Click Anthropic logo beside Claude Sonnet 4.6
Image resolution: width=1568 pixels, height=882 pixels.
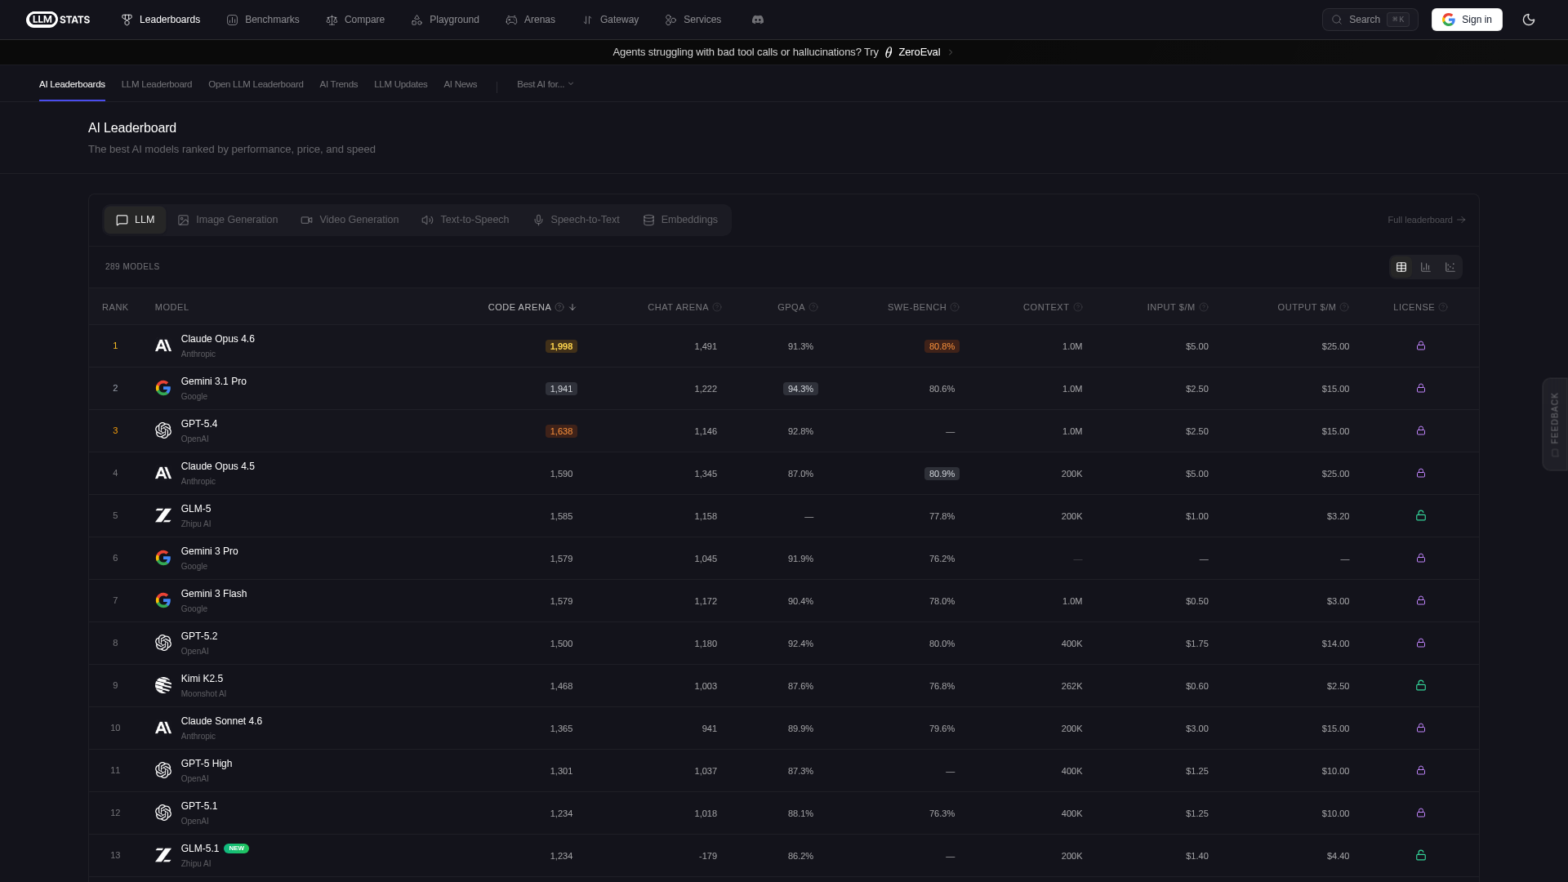click(x=163, y=728)
